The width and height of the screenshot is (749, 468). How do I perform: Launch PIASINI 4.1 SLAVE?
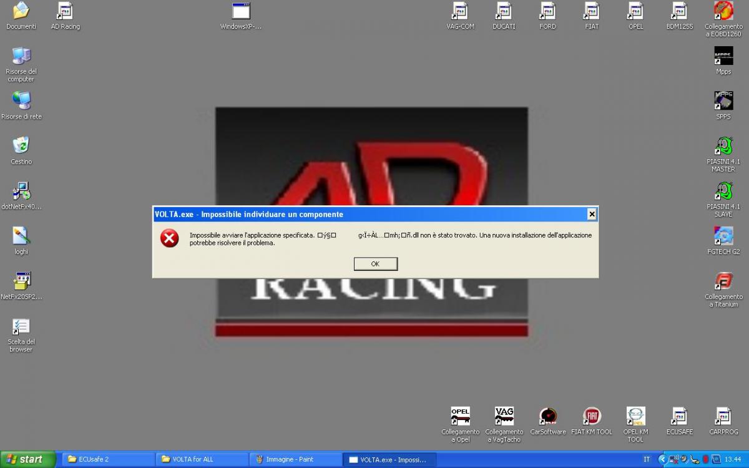pos(723,199)
